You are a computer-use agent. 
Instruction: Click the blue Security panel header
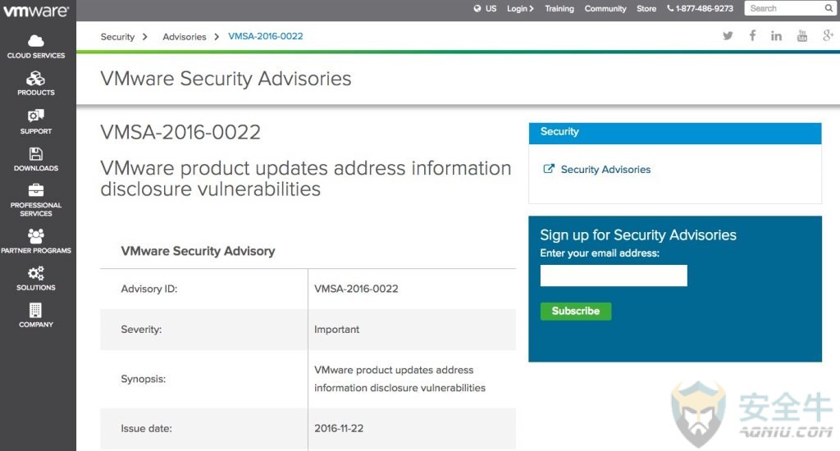tap(675, 133)
